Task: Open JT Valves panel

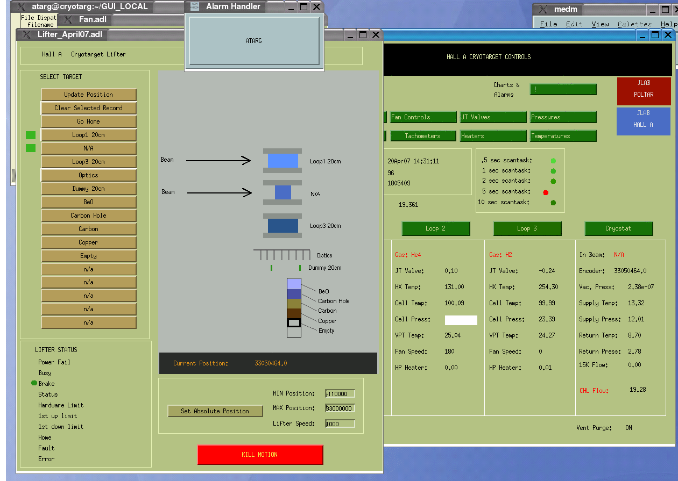Action: click(x=493, y=117)
